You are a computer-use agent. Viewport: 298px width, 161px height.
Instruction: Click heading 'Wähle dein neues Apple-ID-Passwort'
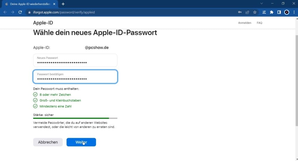pyautogui.click(x=95, y=33)
